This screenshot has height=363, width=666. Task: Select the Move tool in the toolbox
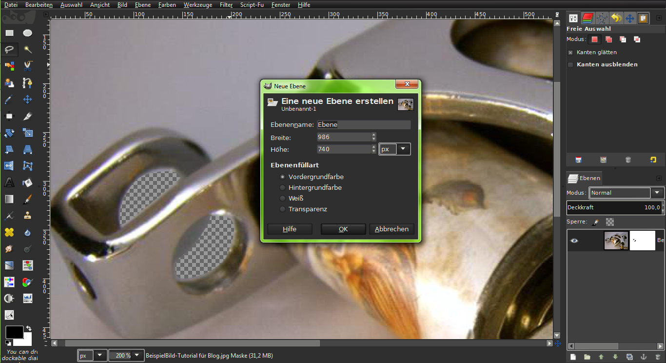pyautogui.click(x=27, y=99)
